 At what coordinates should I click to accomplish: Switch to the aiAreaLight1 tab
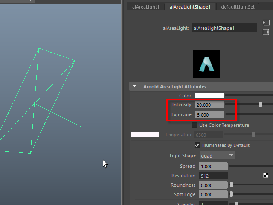click(x=145, y=7)
